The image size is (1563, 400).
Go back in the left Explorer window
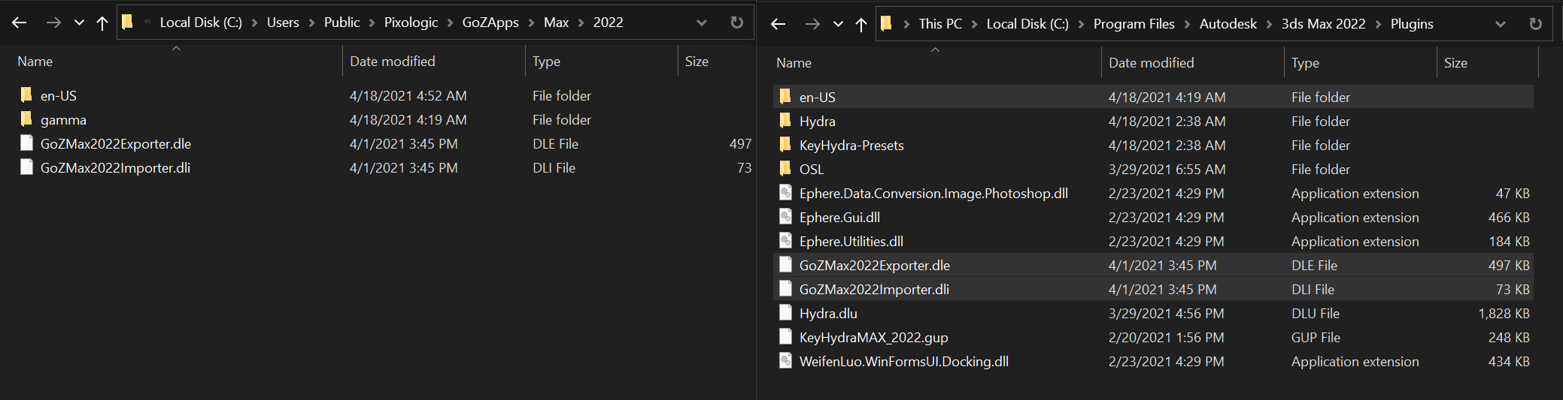pyautogui.click(x=20, y=23)
